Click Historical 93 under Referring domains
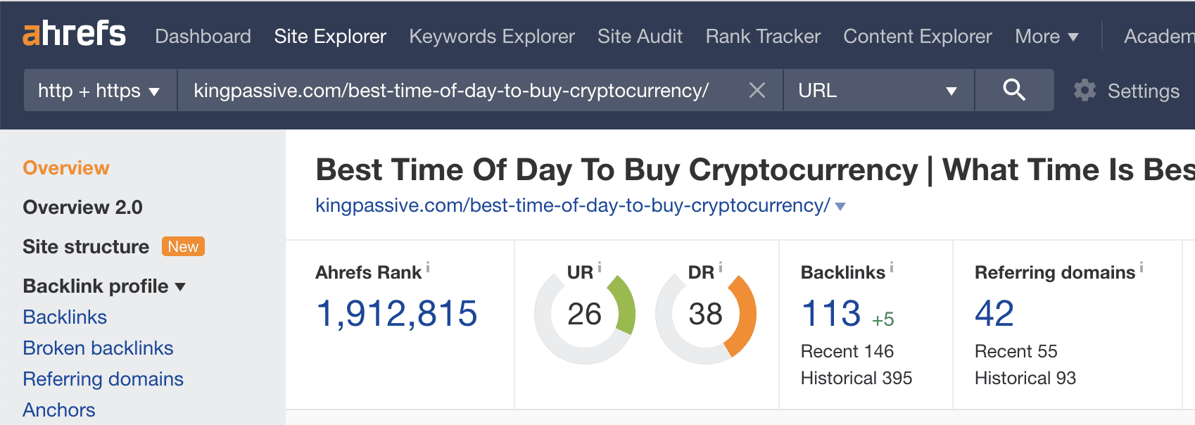 click(1025, 379)
